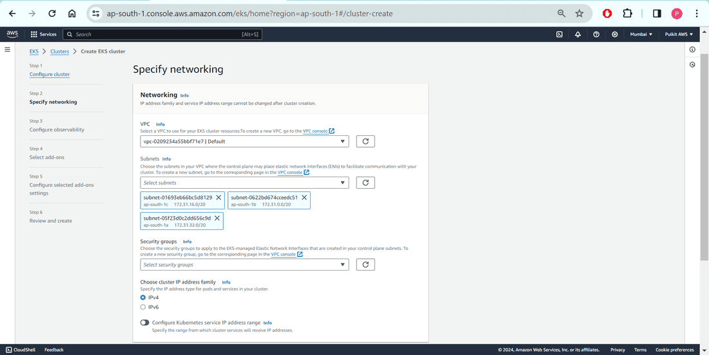
Task: Open the extensions puzzle icon
Action: 627,14
